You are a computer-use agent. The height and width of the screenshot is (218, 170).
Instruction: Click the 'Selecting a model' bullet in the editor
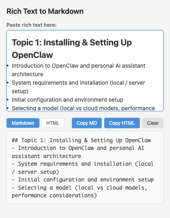click(x=83, y=108)
